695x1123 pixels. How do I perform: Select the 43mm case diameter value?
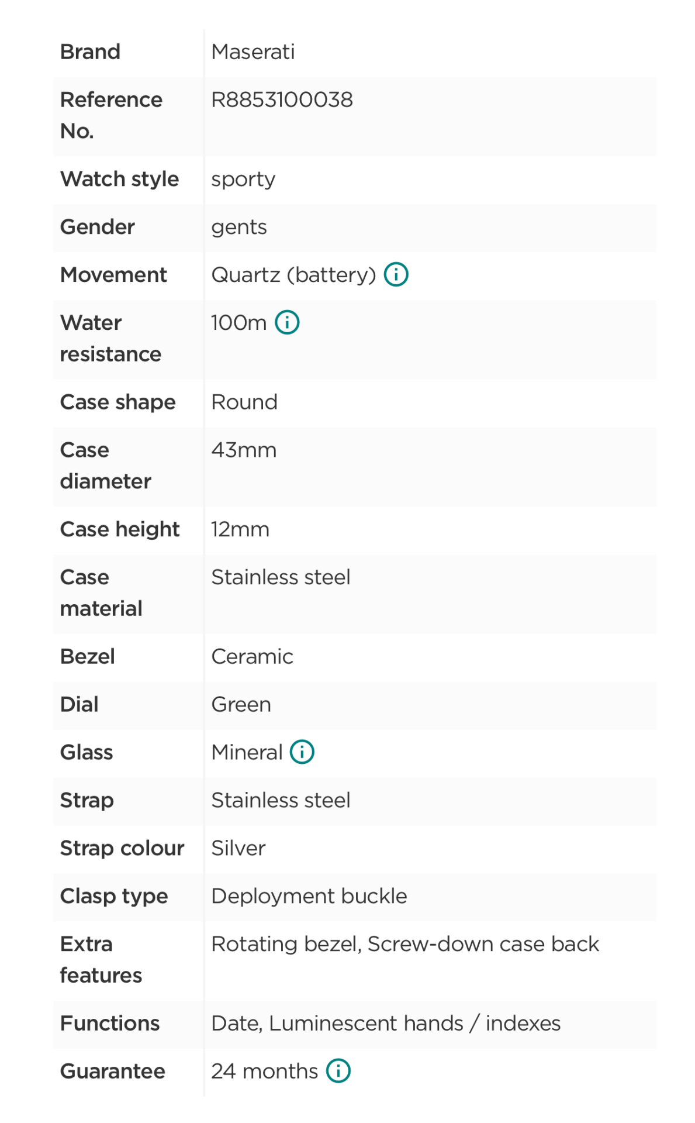pyautogui.click(x=243, y=450)
